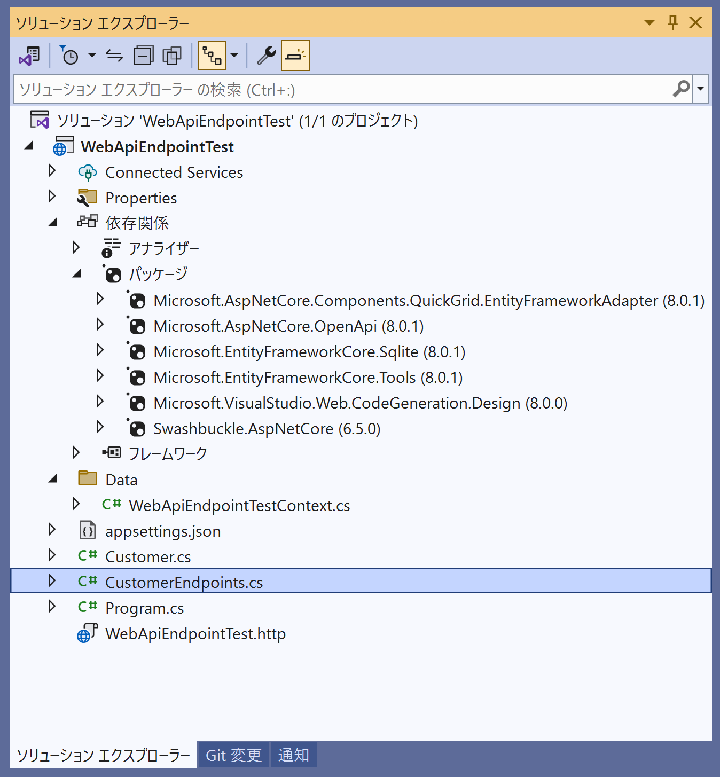Image resolution: width=720 pixels, height=777 pixels.
Task: Close the Solution Explorer panel
Action: coord(695,23)
